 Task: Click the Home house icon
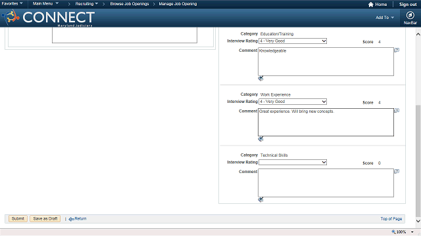coord(371,5)
